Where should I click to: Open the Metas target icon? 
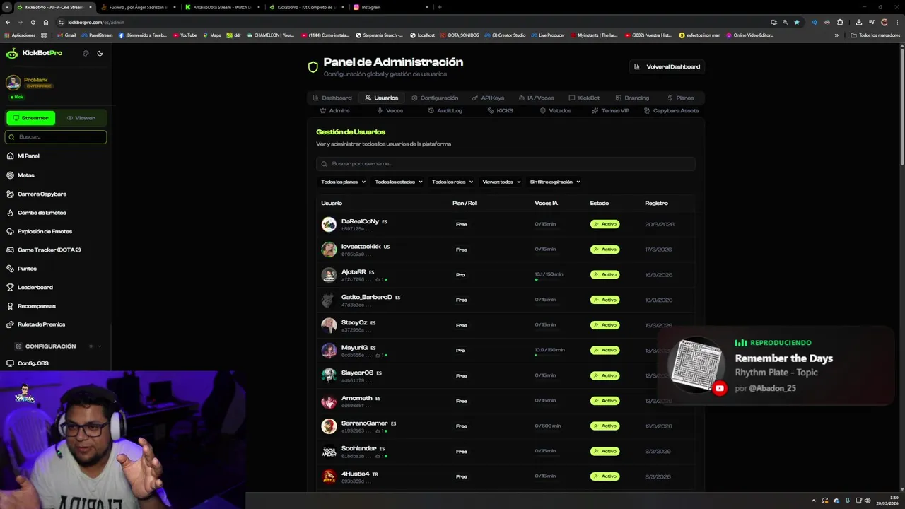pyautogui.click(x=11, y=175)
